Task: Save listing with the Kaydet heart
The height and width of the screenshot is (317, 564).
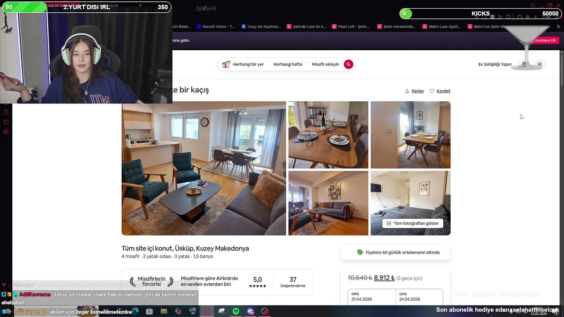Action: (440, 91)
